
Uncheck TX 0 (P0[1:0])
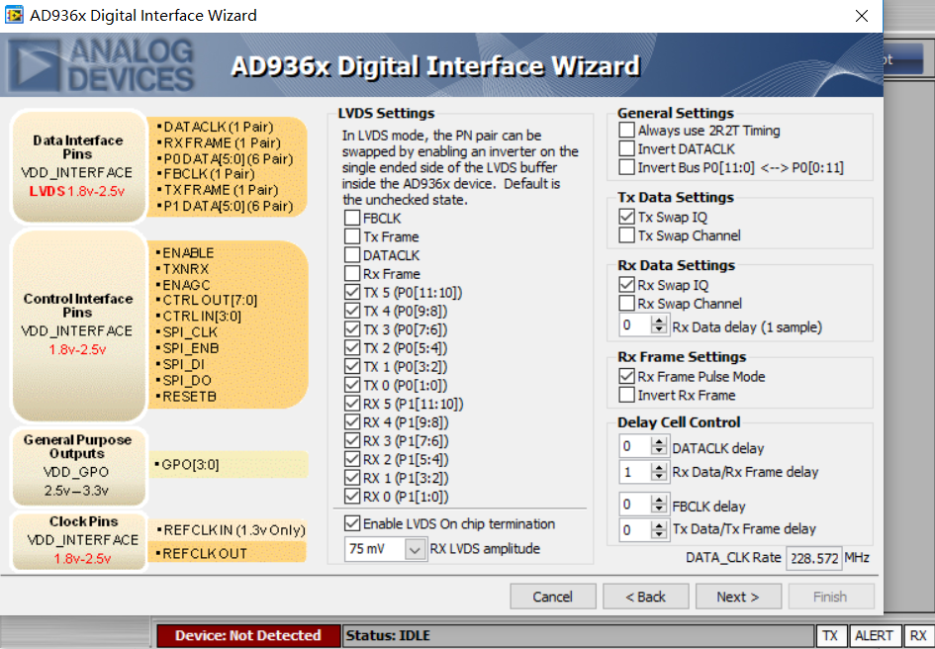352,385
